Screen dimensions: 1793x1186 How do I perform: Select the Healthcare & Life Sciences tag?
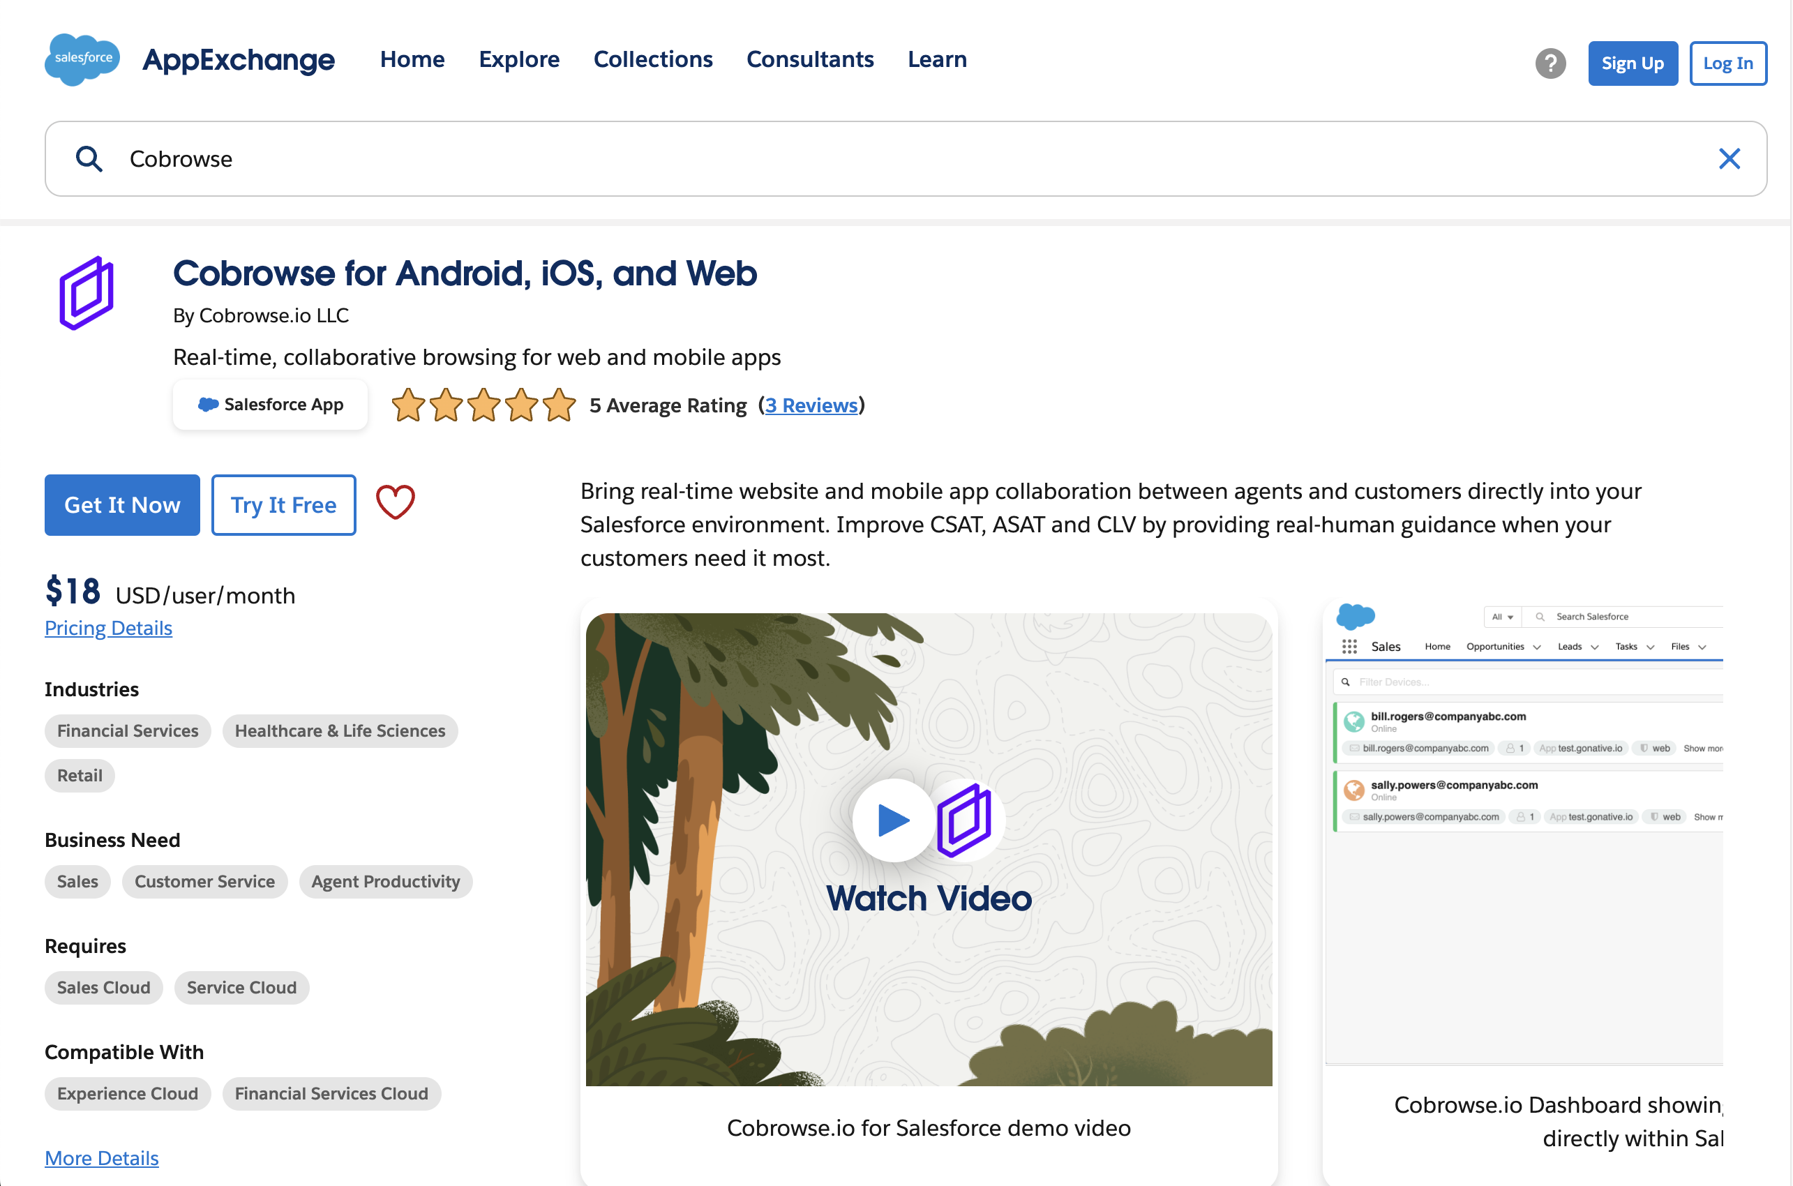point(340,730)
